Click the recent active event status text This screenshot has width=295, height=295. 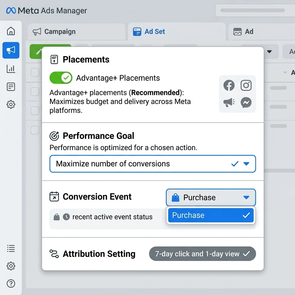[x=112, y=217]
